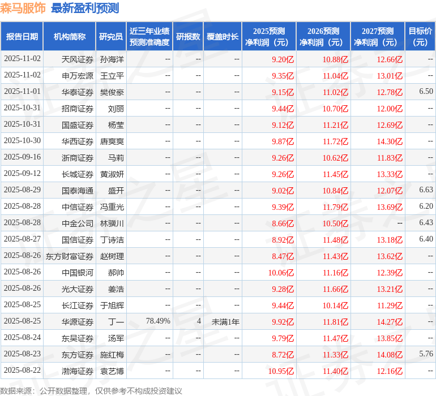Open the 中国银河 institution row
This screenshot has width=436, height=396.
(x=78, y=273)
